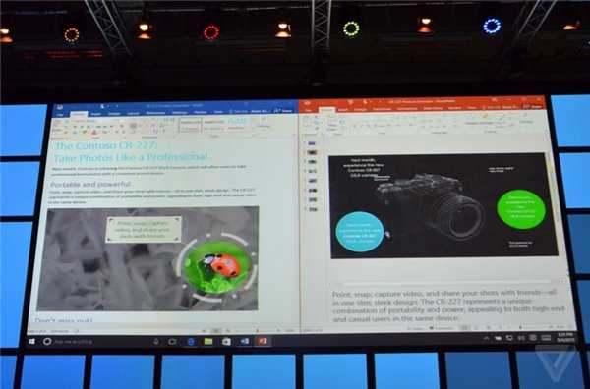Click the ladybug picture in the Word document
Screen dimensions: 590x389
pyautogui.click(x=217, y=266)
